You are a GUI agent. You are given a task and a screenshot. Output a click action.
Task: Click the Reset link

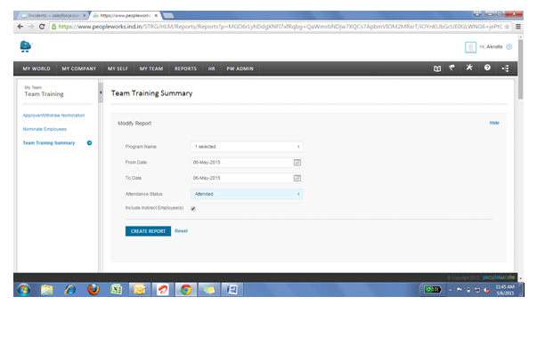(182, 231)
